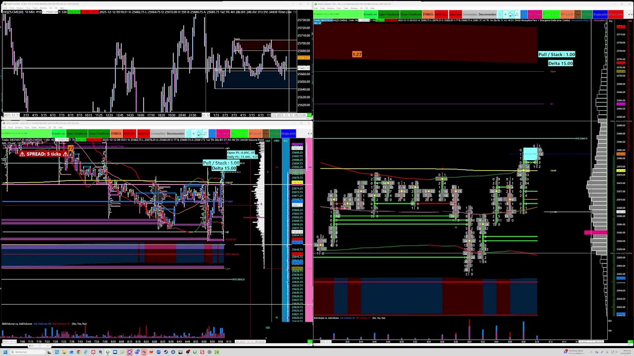Click SPREAD: 5 ticks warning label

(x=44, y=154)
